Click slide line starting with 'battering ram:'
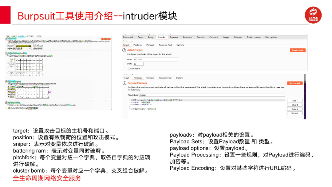 59,151
